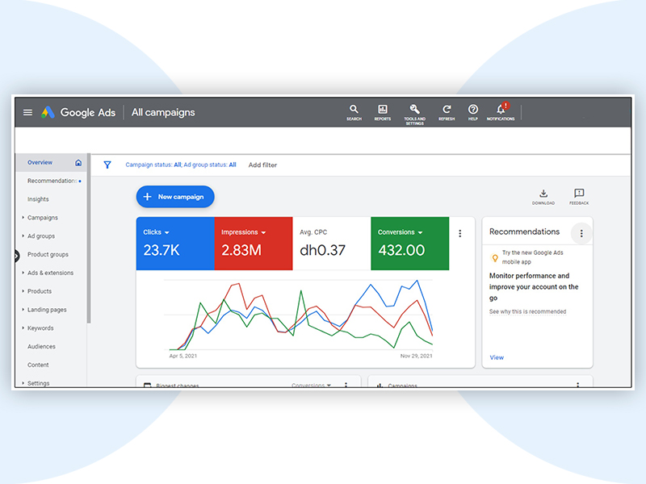Open Tools and Settings wrench
This screenshot has height=484, width=646.
415,110
